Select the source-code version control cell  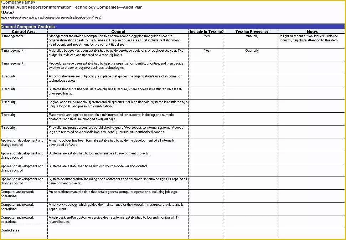pyautogui.click(x=118, y=170)
